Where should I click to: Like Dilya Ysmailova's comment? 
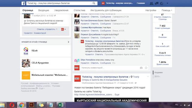85,63
